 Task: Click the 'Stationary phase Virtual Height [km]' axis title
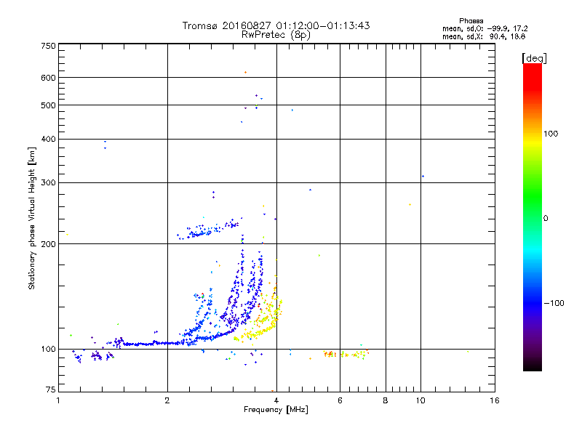click(32, 218)
